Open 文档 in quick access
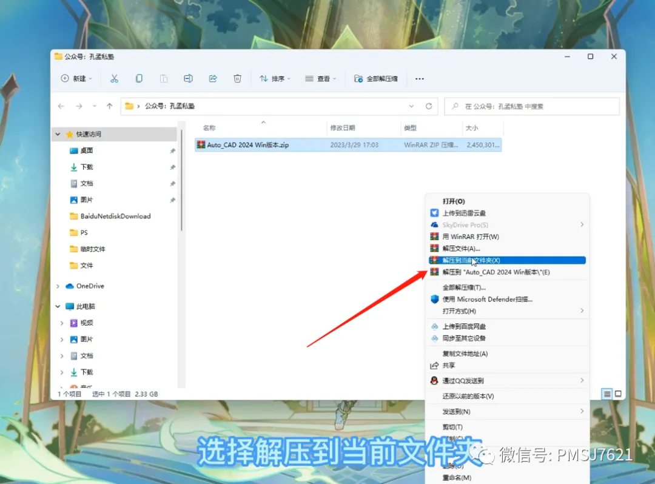This screenshot has height=484, width=655. (x=87, y=183)
